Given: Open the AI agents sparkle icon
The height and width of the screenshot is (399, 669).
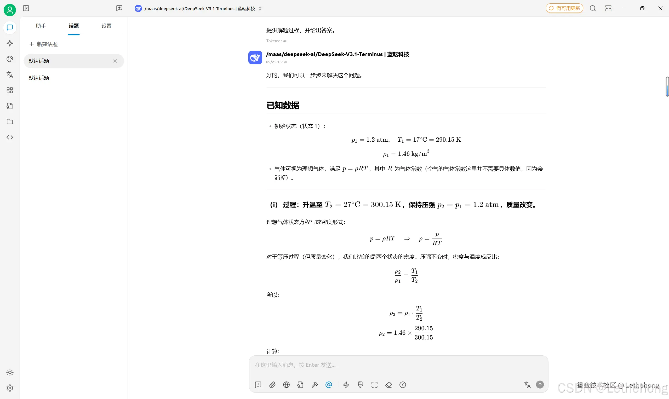Looking at the screenshot, I should click(x=10, y=43).
